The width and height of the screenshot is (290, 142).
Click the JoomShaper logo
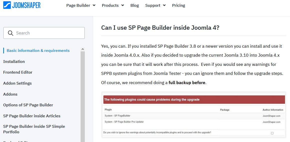pos(22,5)
